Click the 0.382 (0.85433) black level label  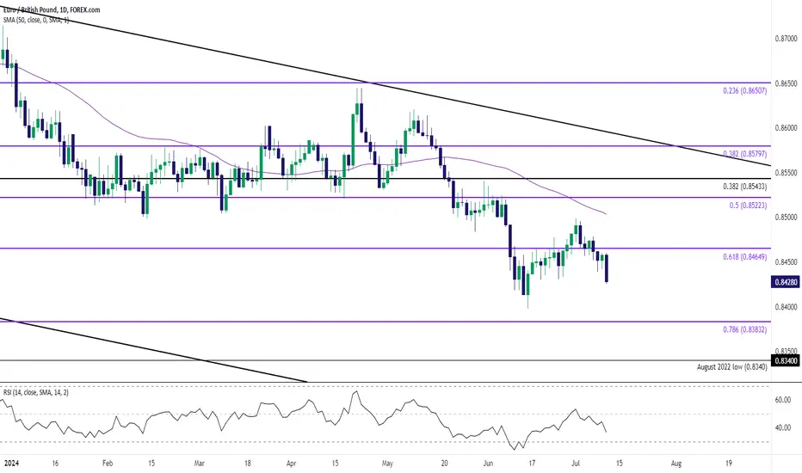[744, 187]
